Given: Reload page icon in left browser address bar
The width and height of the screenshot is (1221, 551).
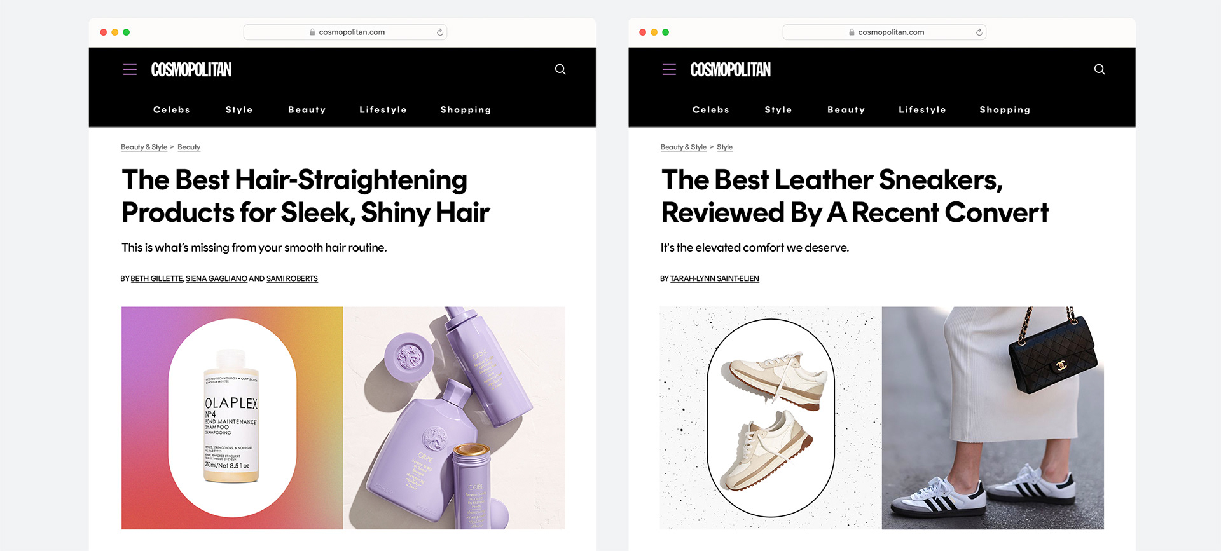Looking at the screenshot, I should pos(439,32).
